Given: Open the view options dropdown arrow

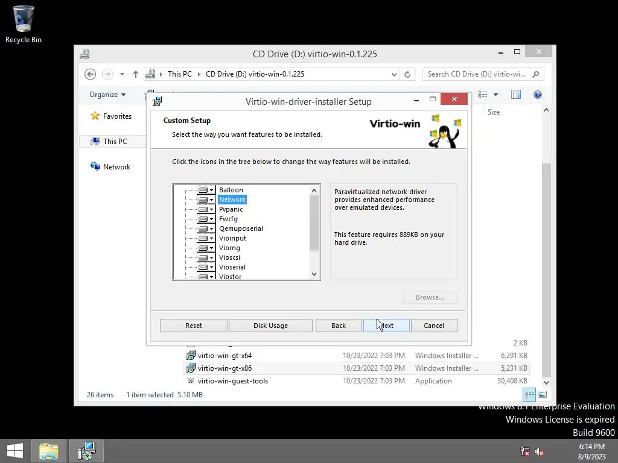Looking at the screenshot, I should pyautogui.click(x=496, y=95).
